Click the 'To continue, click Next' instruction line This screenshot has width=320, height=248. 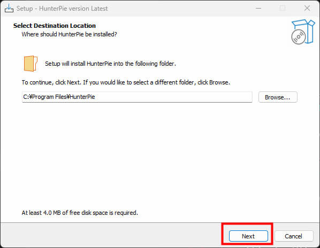[126, 82]
